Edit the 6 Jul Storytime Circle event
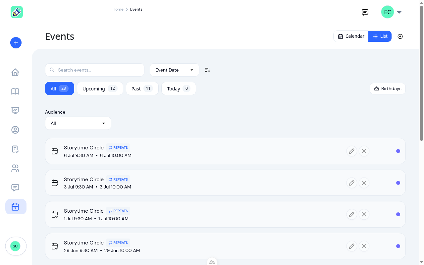Viewport: 424px width, 265px height. coord(352,151)
